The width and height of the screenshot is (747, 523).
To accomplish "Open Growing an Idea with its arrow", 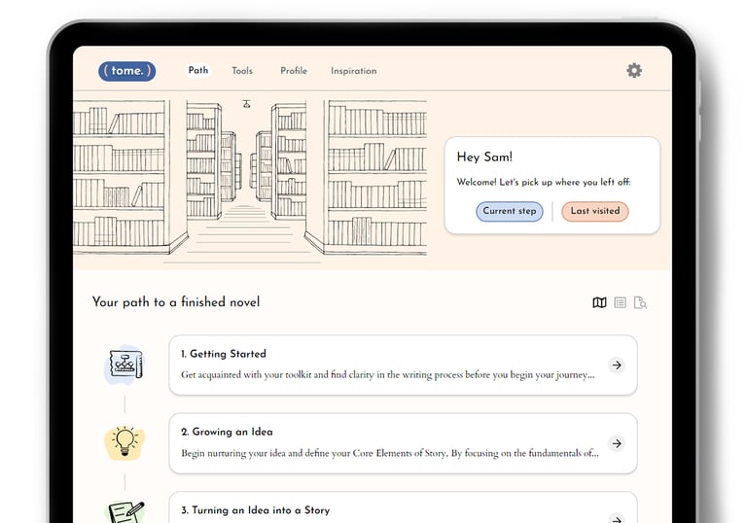I will 617,443.
